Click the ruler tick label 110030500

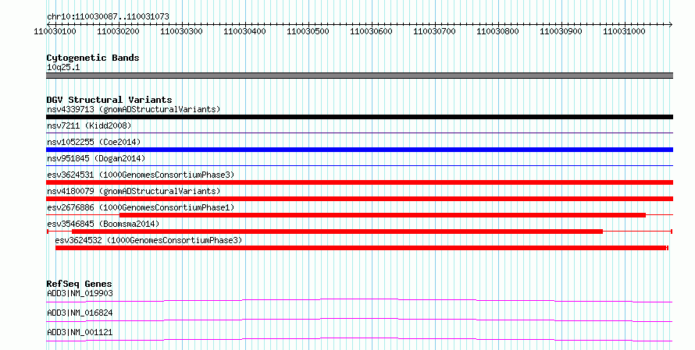coord(308,31)
